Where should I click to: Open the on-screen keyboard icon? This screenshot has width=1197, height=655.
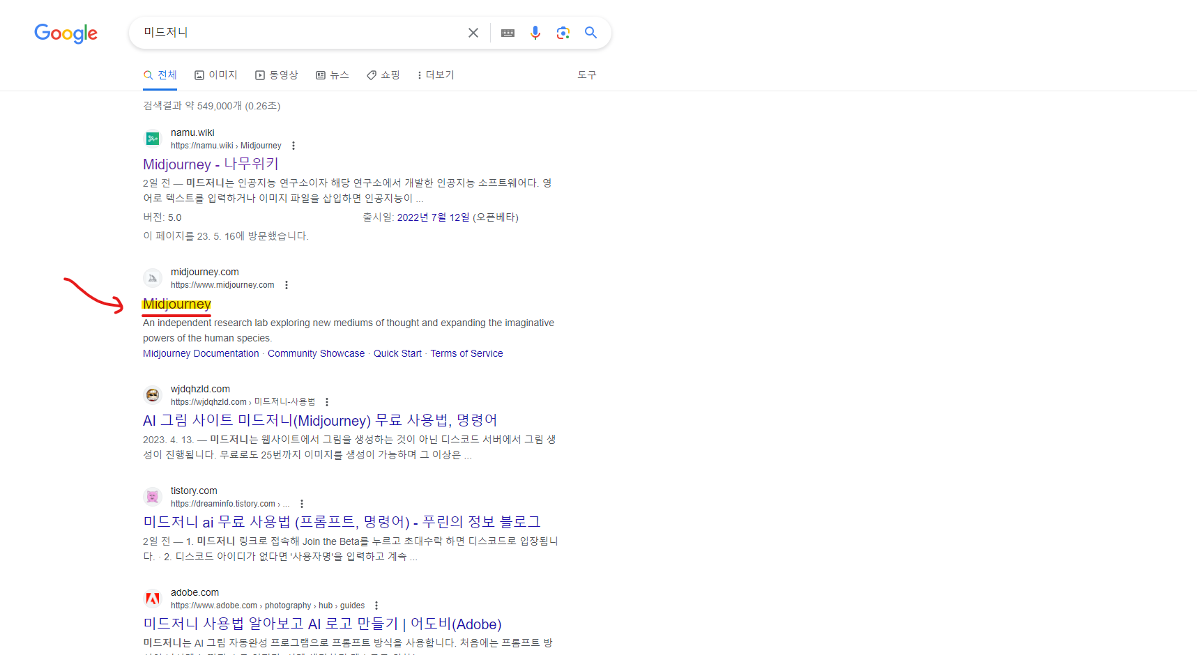pyautogui.click(x=508, y=33)
